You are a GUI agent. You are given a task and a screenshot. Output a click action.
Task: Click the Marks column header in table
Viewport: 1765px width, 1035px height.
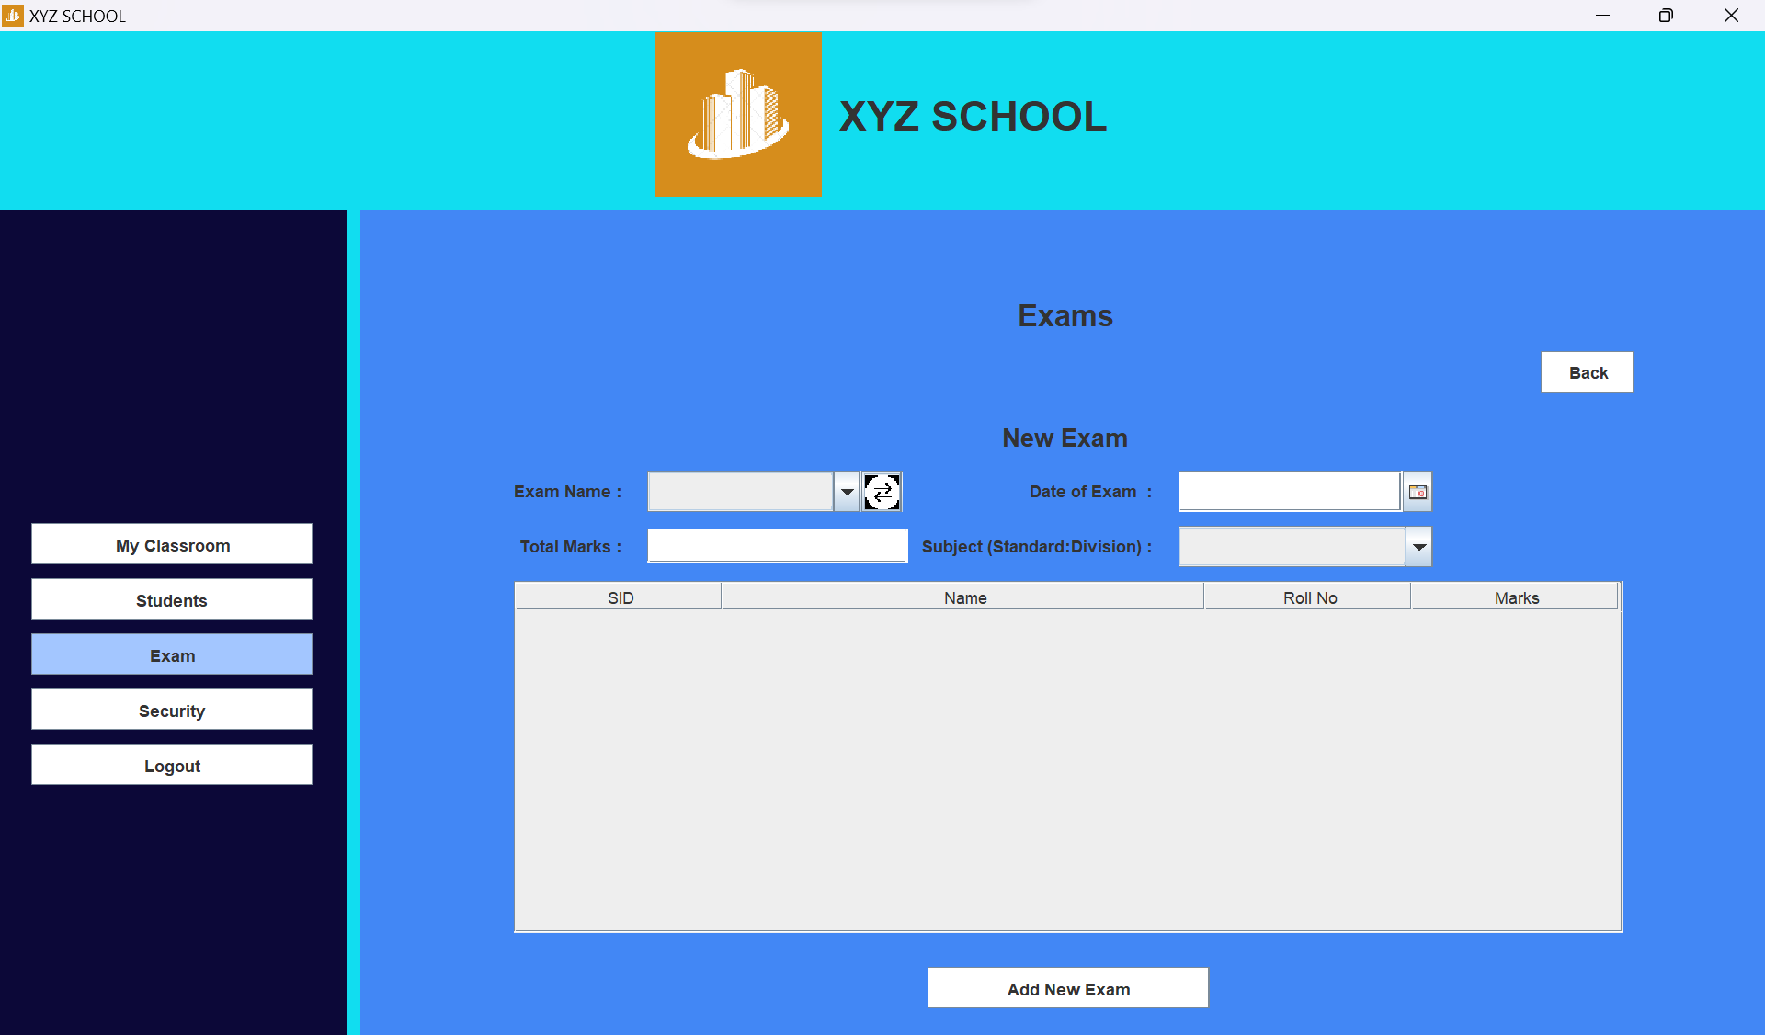[1516, 597]
